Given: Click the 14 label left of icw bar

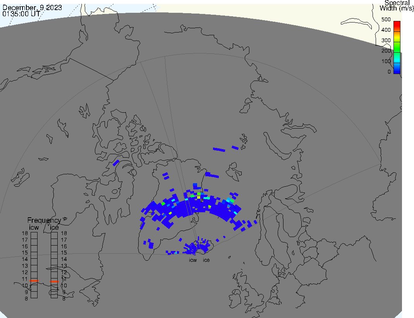Looking at the screenshot, I should [x=25, y=259].
